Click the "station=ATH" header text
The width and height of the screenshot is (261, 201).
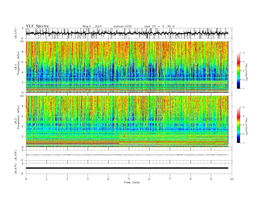click(122, 26)
